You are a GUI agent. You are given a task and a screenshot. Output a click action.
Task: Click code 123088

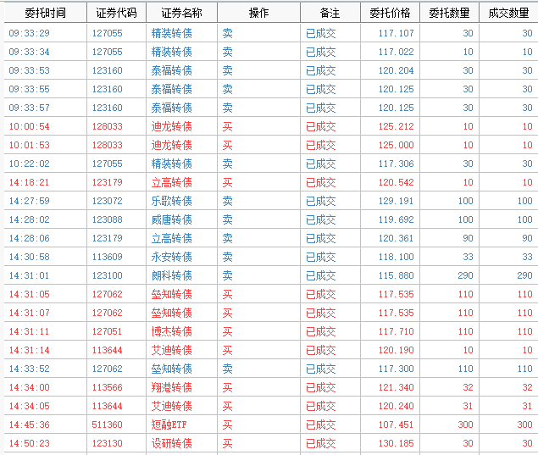(107, 219)
